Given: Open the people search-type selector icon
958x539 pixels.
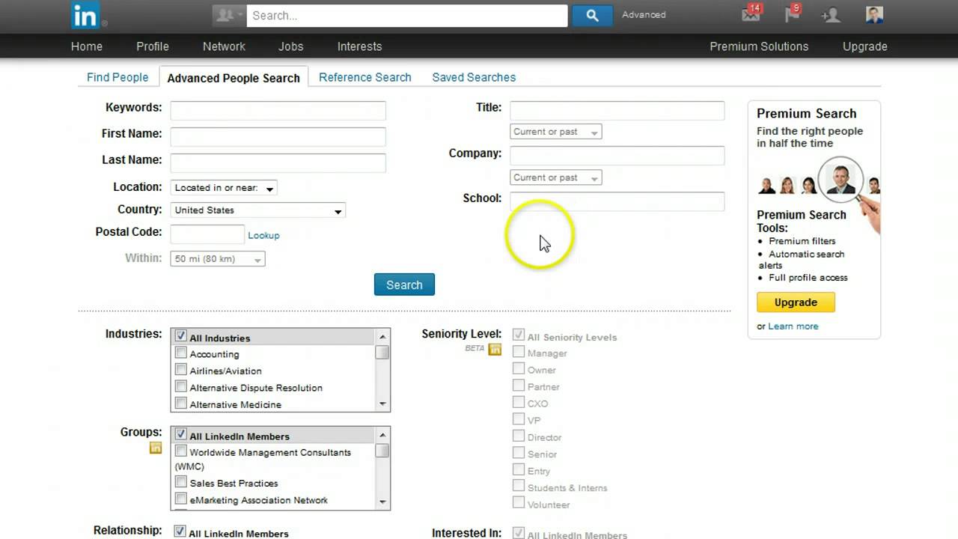Looking at the screenshot, I should click(229, 15).
